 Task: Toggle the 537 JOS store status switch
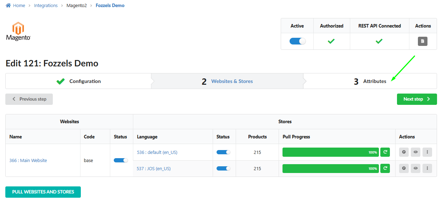[223, 168]
